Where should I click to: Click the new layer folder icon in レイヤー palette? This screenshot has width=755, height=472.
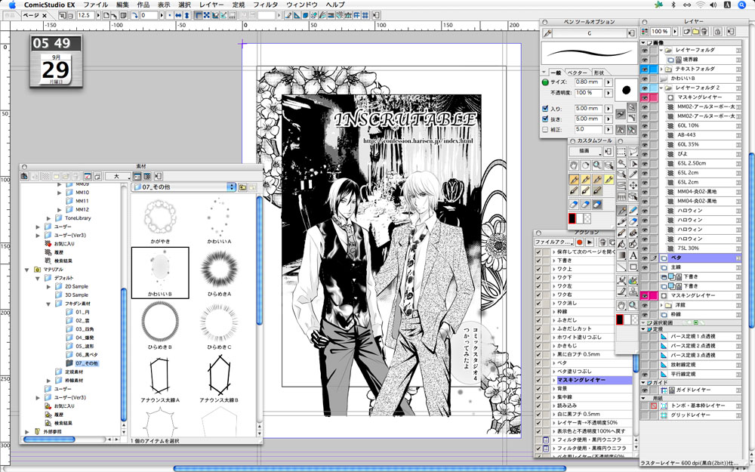(695, 32)
